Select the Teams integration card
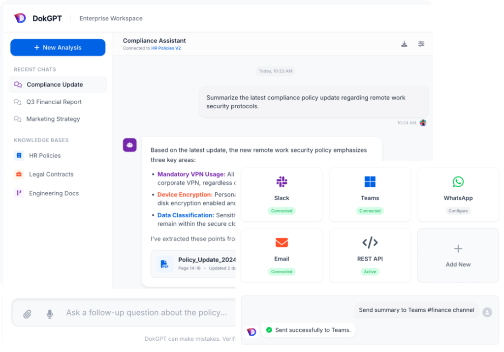Image resolution: width=504 pixels, height=352 pixels. coord(370,195)
